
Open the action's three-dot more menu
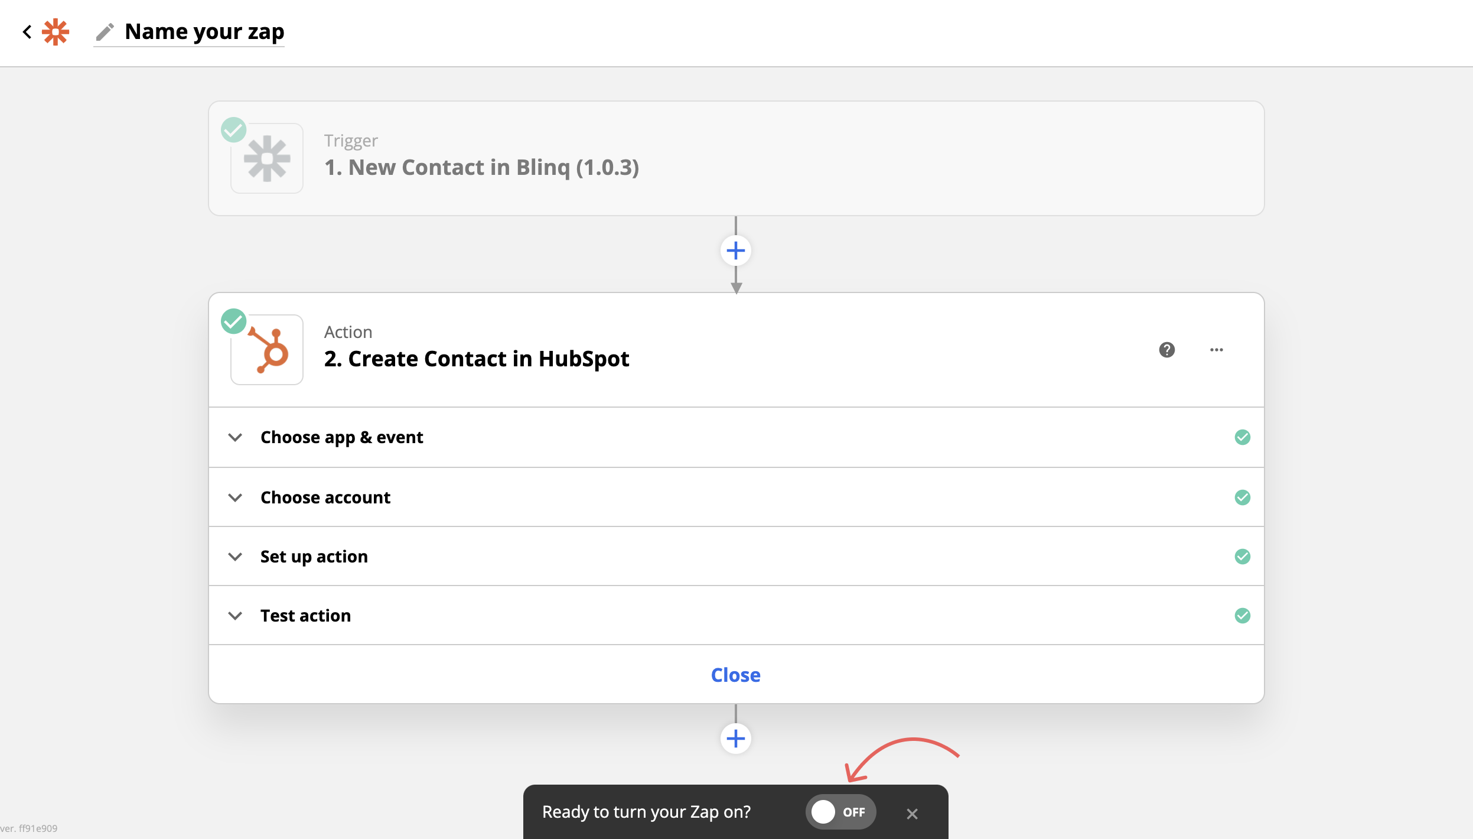click(1216, 350)
